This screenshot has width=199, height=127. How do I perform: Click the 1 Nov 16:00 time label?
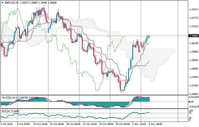(139, 124)
